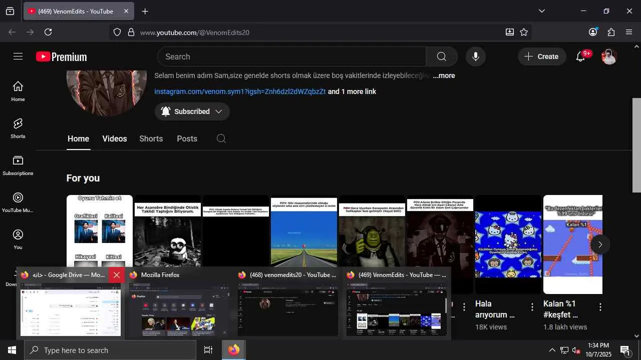Switch to the channel Videos tab
641x360 pixels.
[x=115, y=138]
